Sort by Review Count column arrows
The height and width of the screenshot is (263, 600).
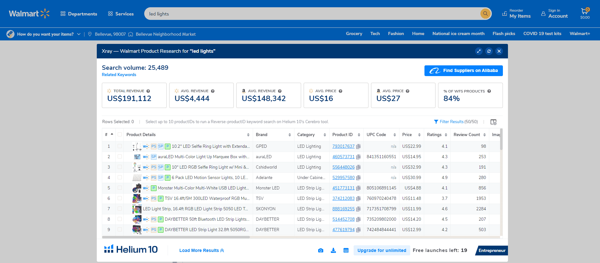485,135
